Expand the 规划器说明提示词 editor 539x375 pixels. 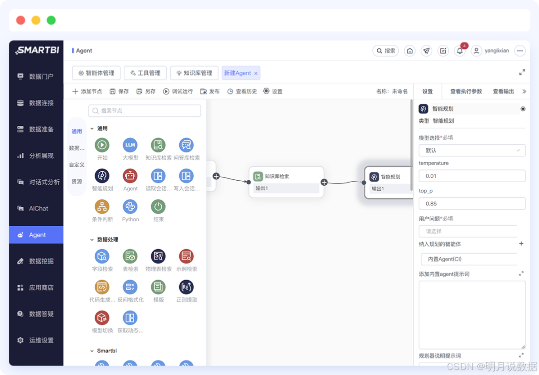click(521, 356)
